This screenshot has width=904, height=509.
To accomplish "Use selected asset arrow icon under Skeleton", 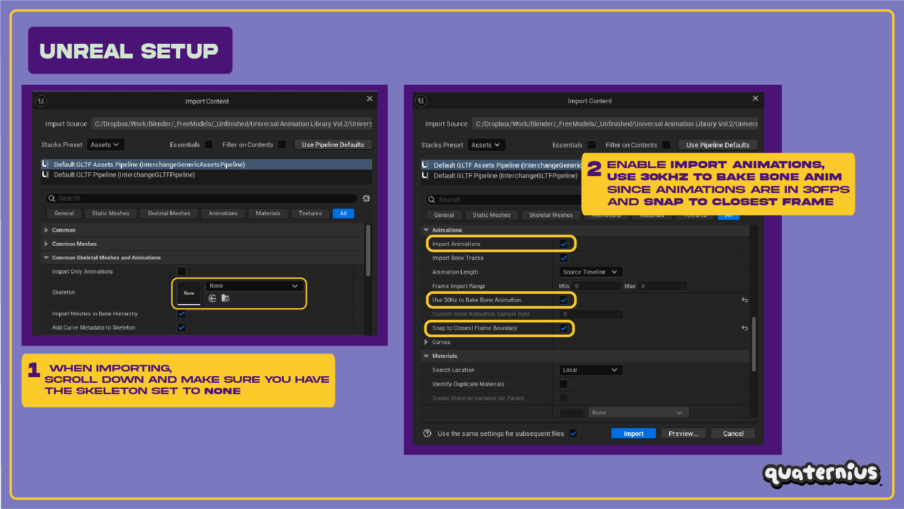I will coord(213,299).
